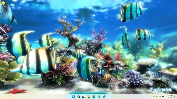This screenshot has width=177, height=99.
Task: Open the blue globe app next to Edge
Action: coord(99,96)
